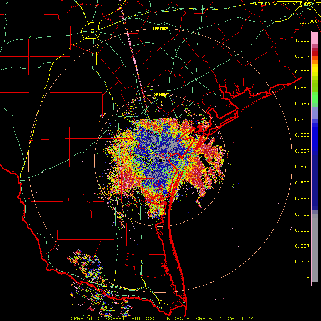Click the CORRELATION COEFFICIENT (CC) caption text
The width and height of the screenshot is (321, 321).
tap(112, 319)
